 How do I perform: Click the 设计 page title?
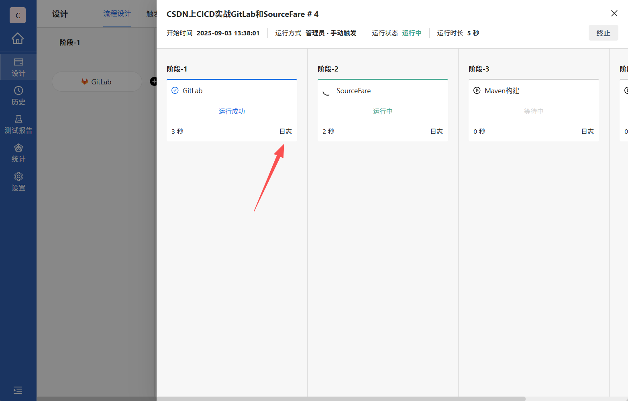pyautogui.click(x=60, y=14)
